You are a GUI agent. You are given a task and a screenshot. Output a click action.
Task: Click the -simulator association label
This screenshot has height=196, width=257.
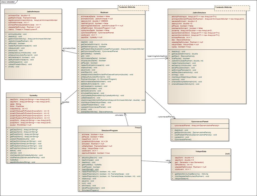click(x=119, y=115)
